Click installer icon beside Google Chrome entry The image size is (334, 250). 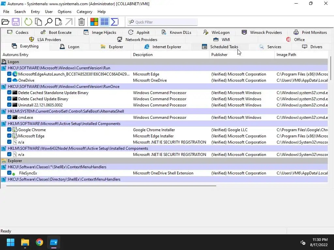15,130
